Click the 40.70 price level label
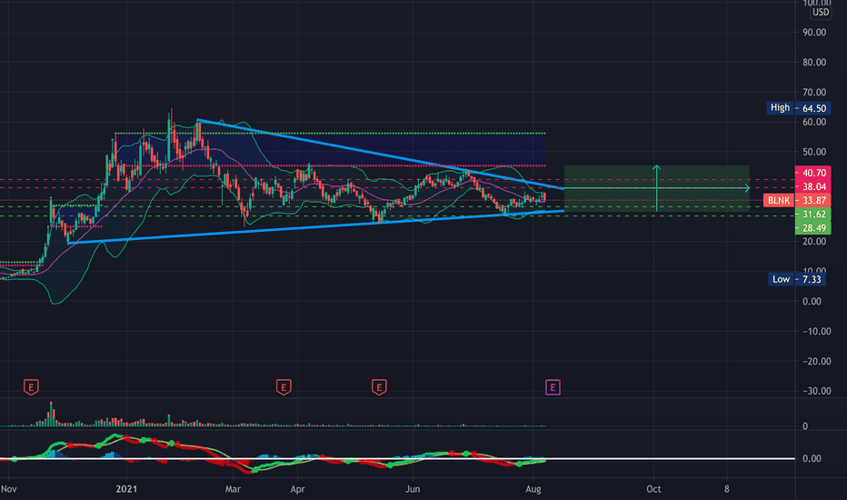The width and height of the screenshot is (847, 500). pyautogui.click(x=813, y=173)
